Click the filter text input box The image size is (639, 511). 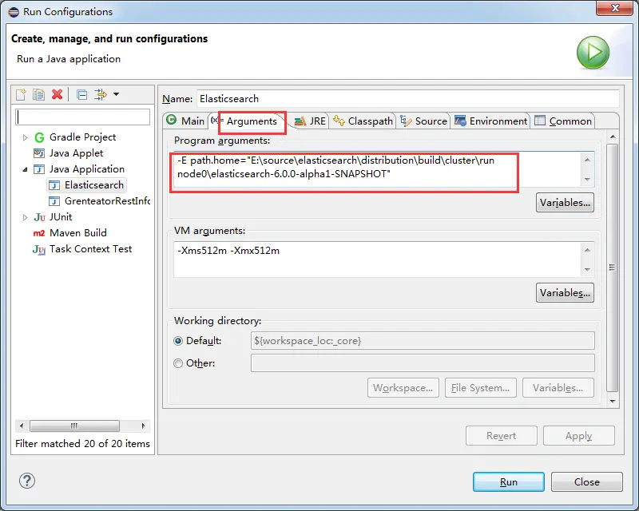(x=83, y=117)
